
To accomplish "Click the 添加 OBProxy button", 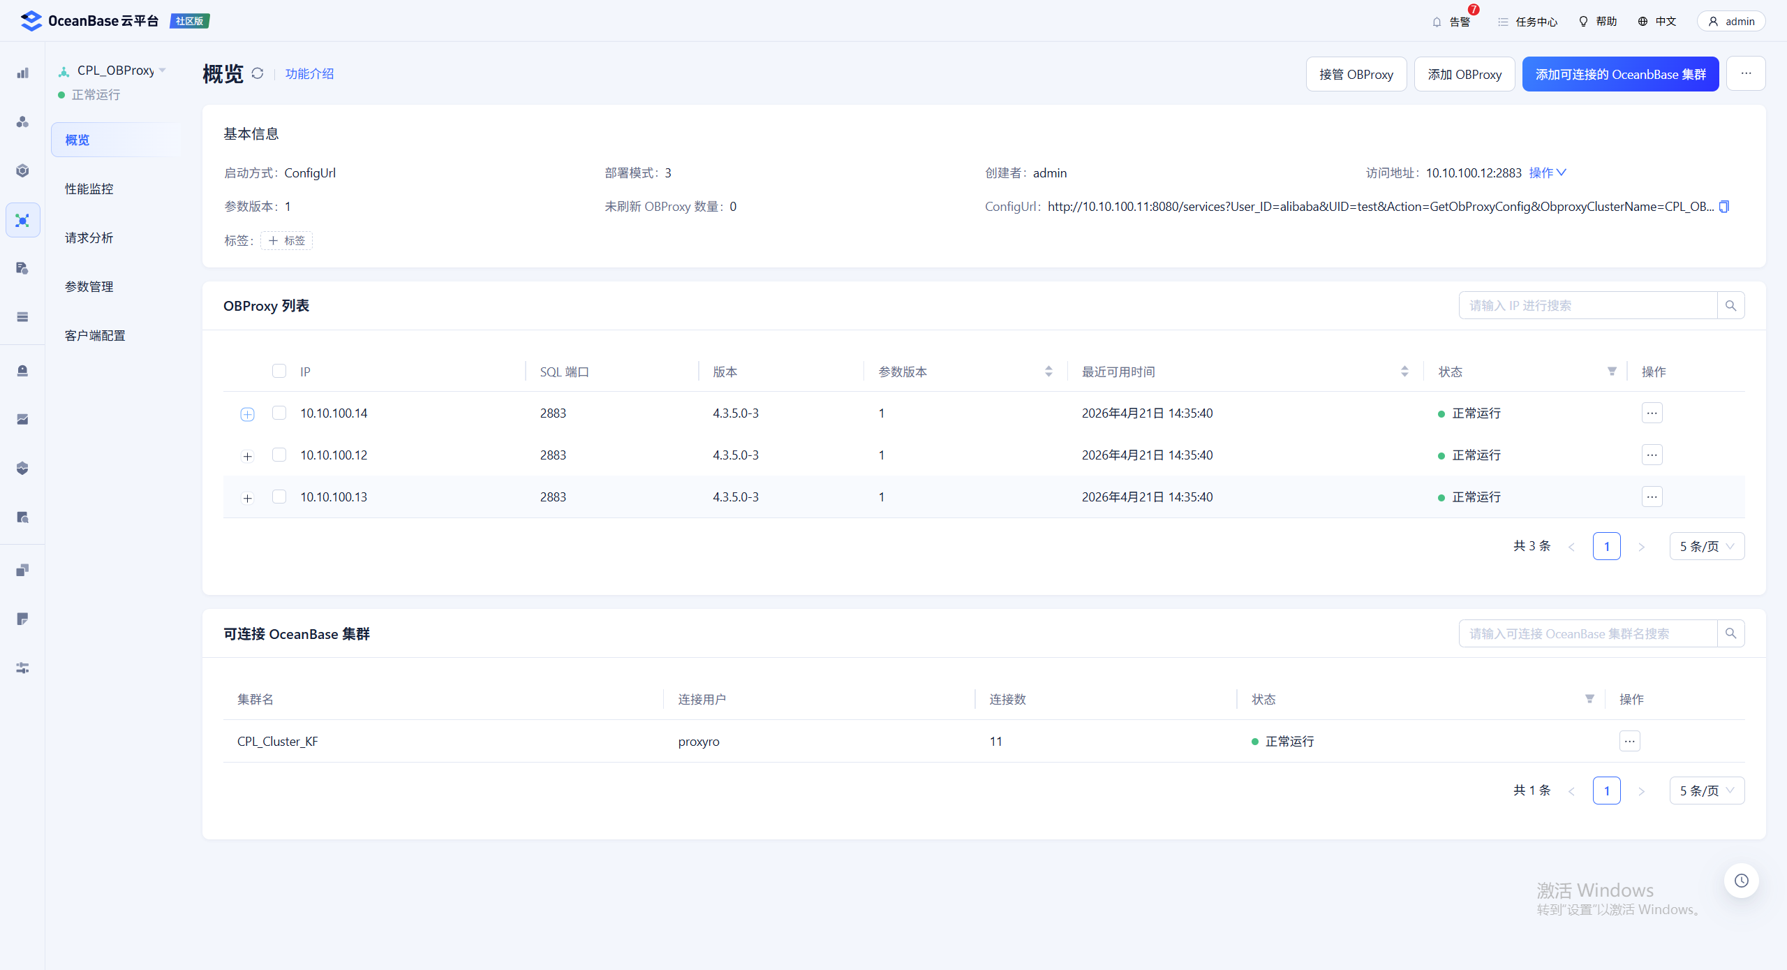I will point(1464,74).
